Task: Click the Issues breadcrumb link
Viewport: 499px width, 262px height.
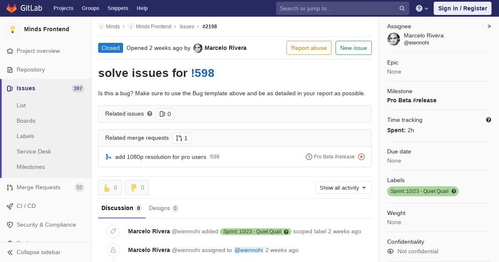Action: [x=187, y=27]
